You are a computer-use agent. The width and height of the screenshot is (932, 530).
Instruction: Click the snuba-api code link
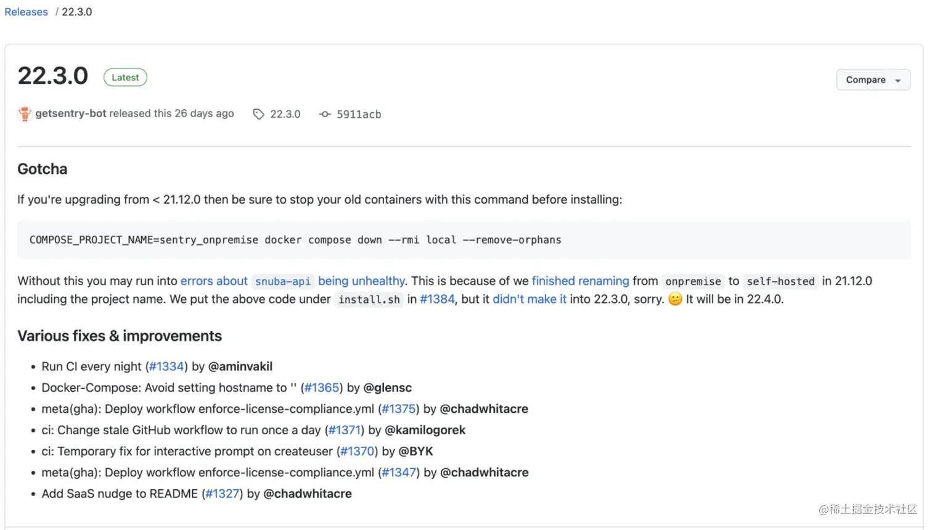point(283,281)
